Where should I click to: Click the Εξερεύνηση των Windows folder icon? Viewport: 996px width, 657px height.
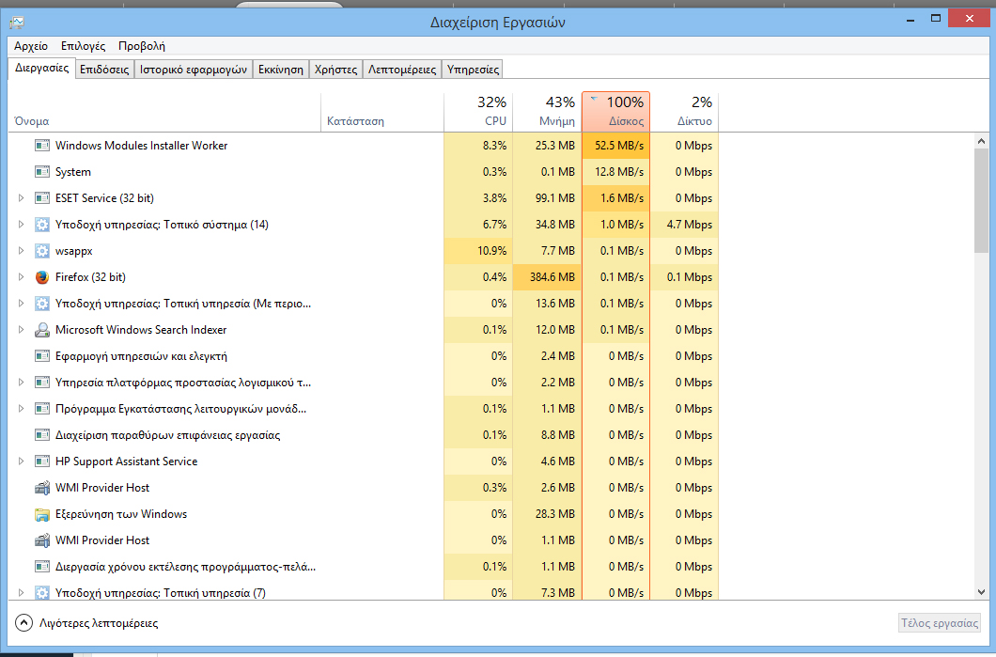pyautogui.click(x=42, y=514)
